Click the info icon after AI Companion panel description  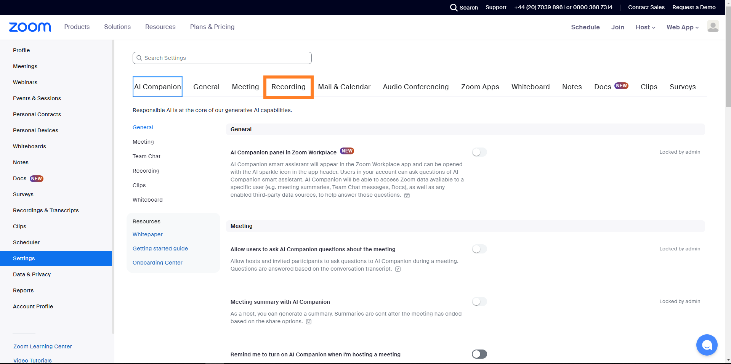pos(407,196)
